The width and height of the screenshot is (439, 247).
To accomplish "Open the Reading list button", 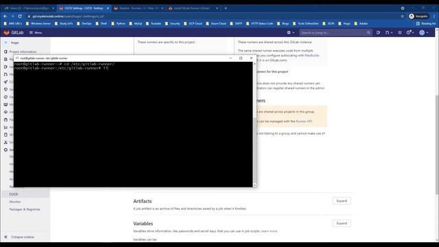I will tap(426, 23).
